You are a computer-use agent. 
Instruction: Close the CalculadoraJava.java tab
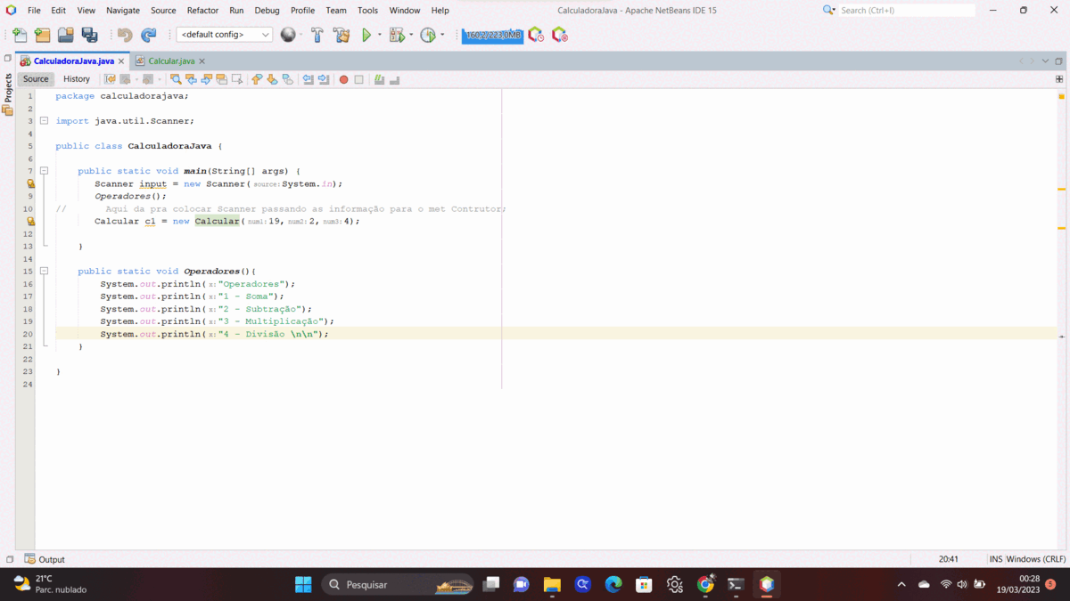pyautogui.click(x=121, y=61)
